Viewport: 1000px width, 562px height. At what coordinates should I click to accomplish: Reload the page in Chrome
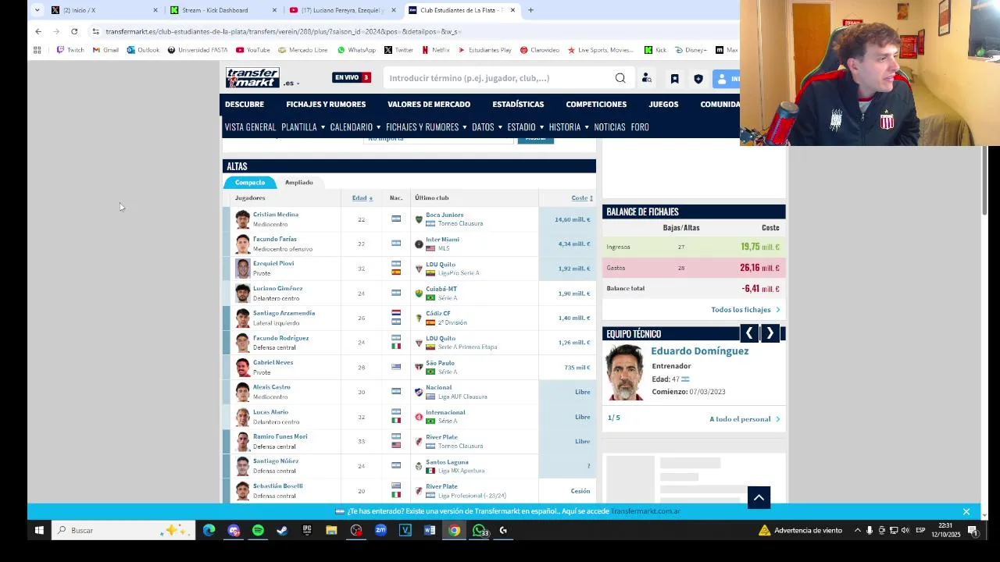click(74, 31)
